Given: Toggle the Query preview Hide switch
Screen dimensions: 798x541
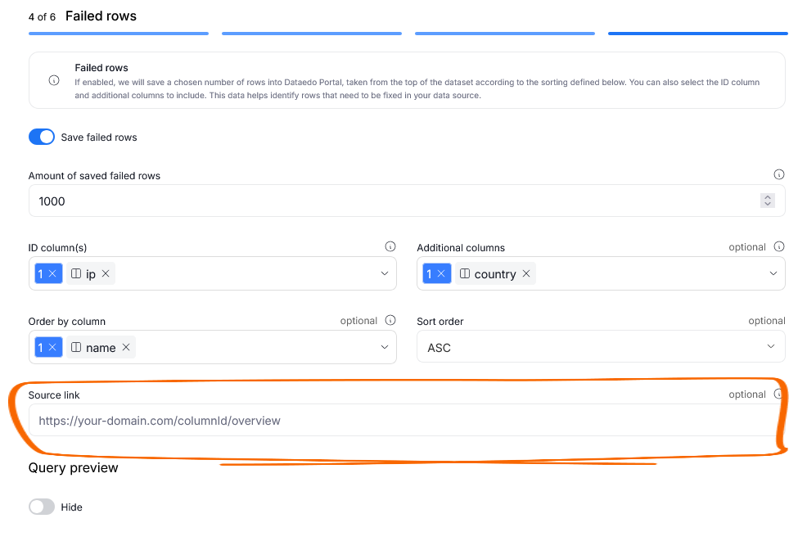Looking at the screenshot, I should pyautogui.click(x=42, y=507).
